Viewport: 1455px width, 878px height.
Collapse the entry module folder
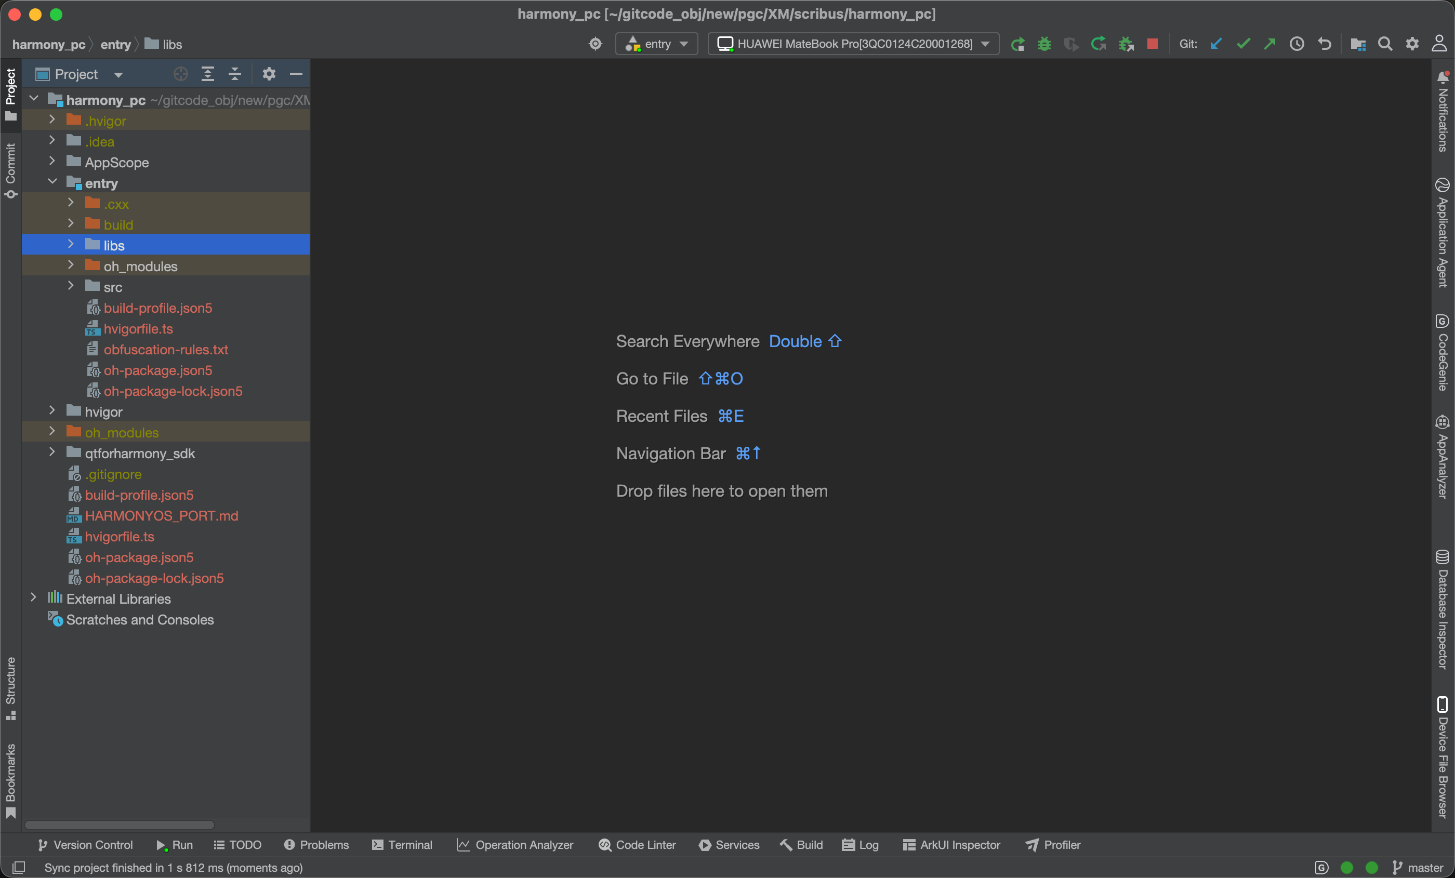point(52,182)
